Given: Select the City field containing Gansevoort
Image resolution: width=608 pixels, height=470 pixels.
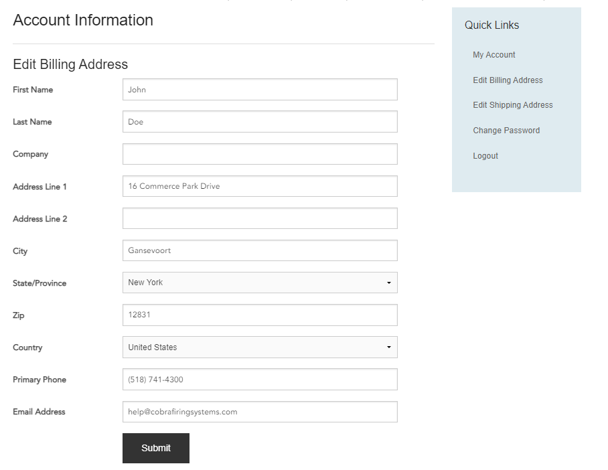Looking at the screenshot, I should click(x=260, y=250).
